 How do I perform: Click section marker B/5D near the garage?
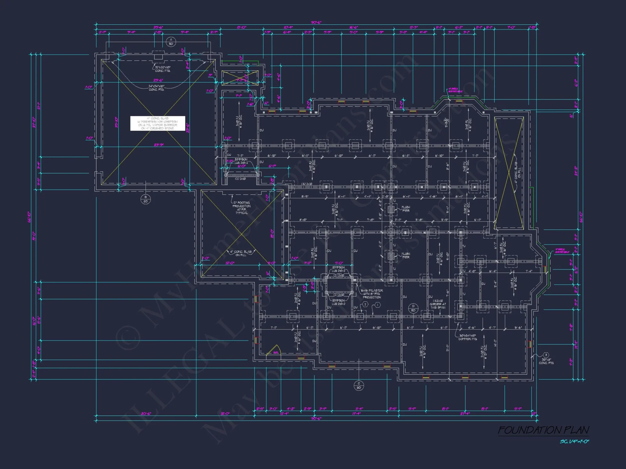pyautogui.click(x=146, y=199)
